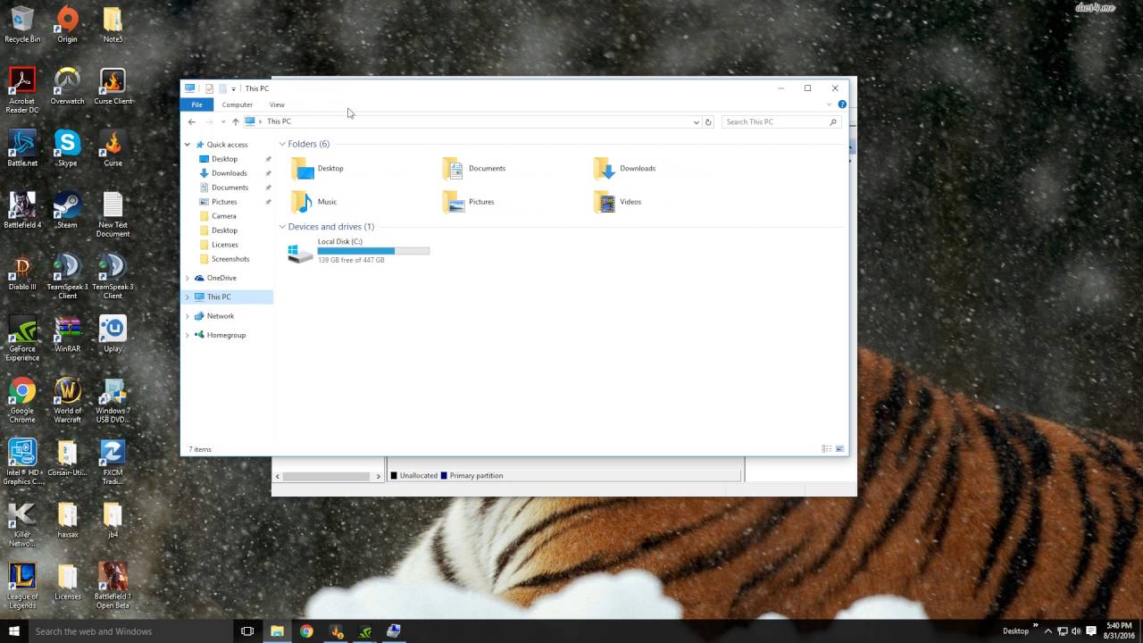
Task: Click Properties icon in Quick Access Toolbar
Action: 209,88
